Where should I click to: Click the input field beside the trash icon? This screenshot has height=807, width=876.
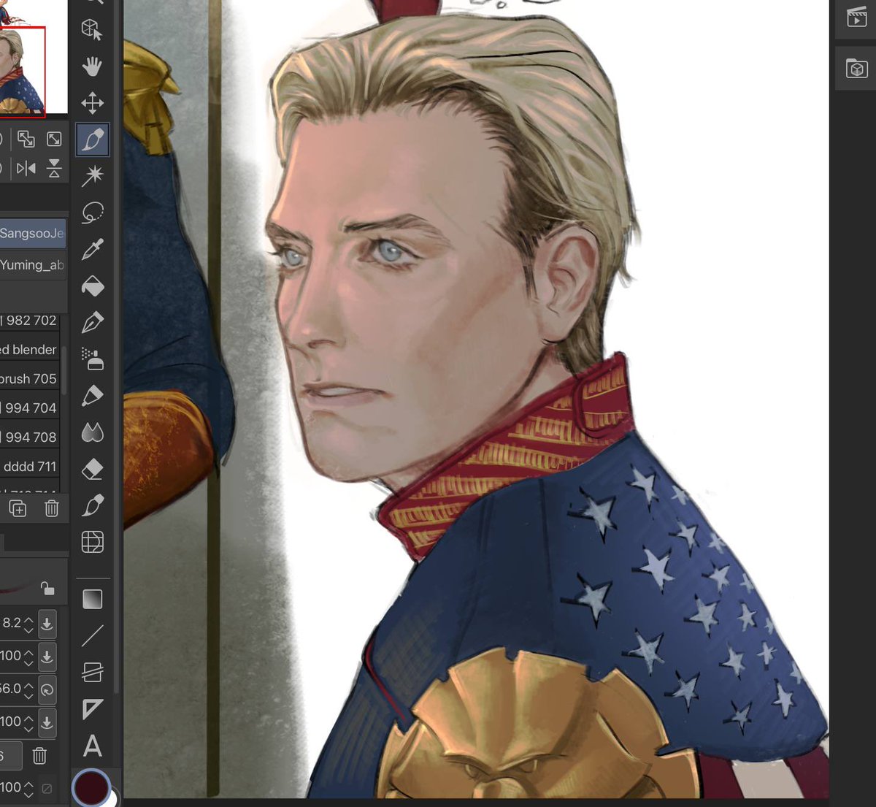tap(11, 756)
